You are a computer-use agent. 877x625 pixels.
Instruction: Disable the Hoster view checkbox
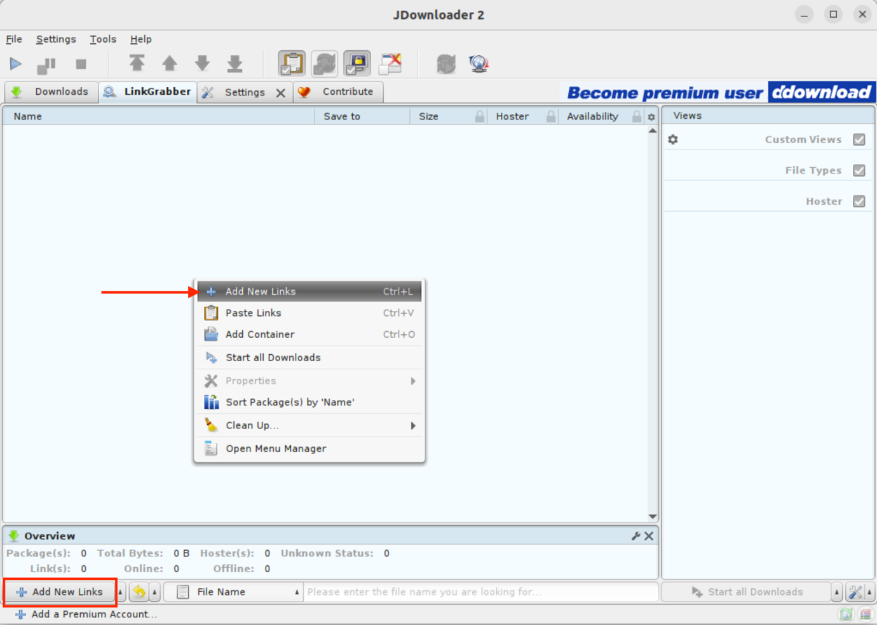[859, 202]
